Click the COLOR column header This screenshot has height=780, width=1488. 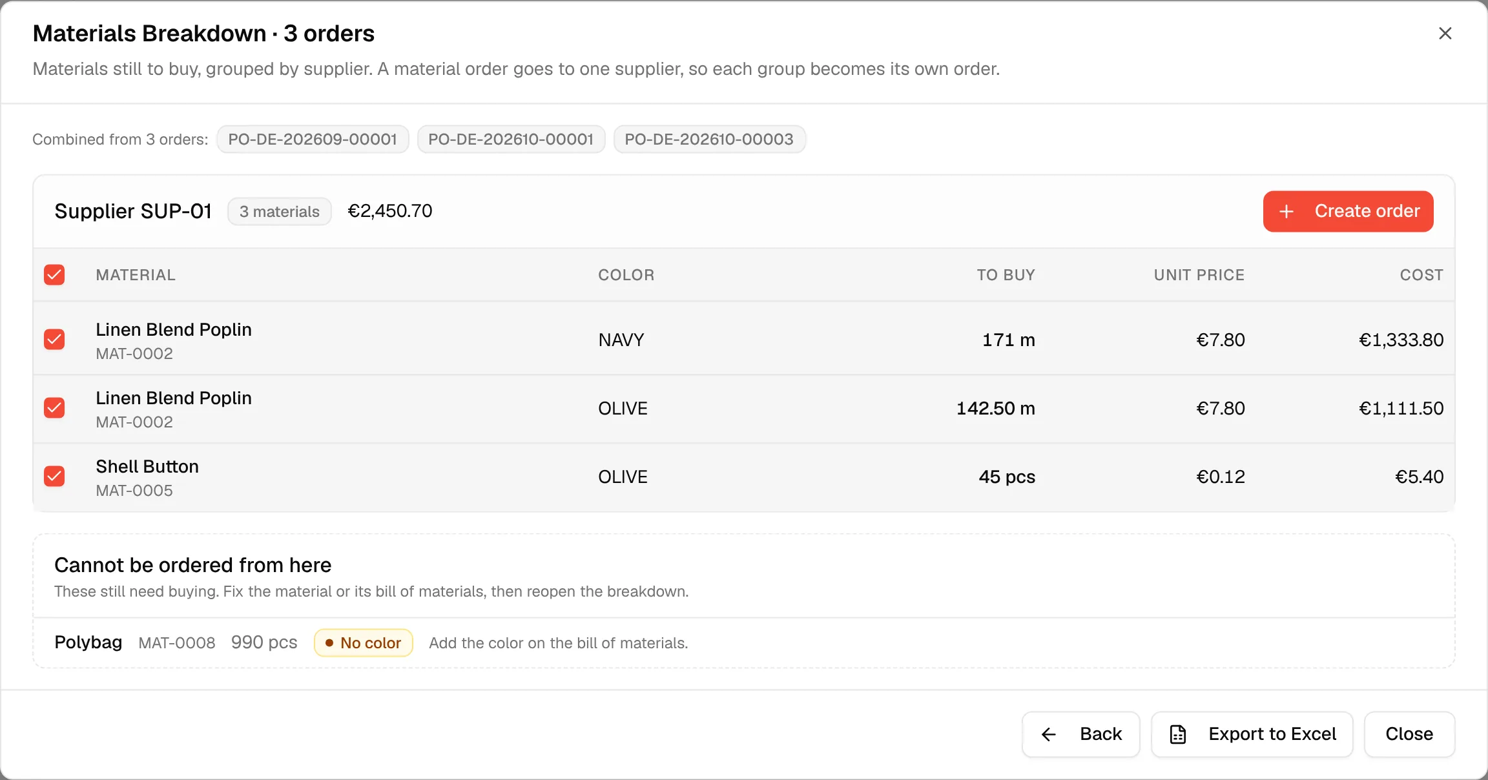tap(626, 275)
